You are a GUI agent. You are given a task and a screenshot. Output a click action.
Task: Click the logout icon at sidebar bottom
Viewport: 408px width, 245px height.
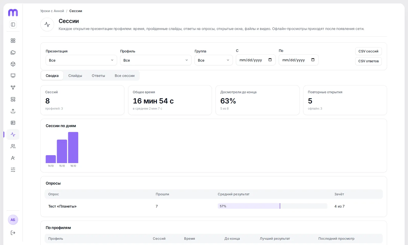tap(13, 233)
